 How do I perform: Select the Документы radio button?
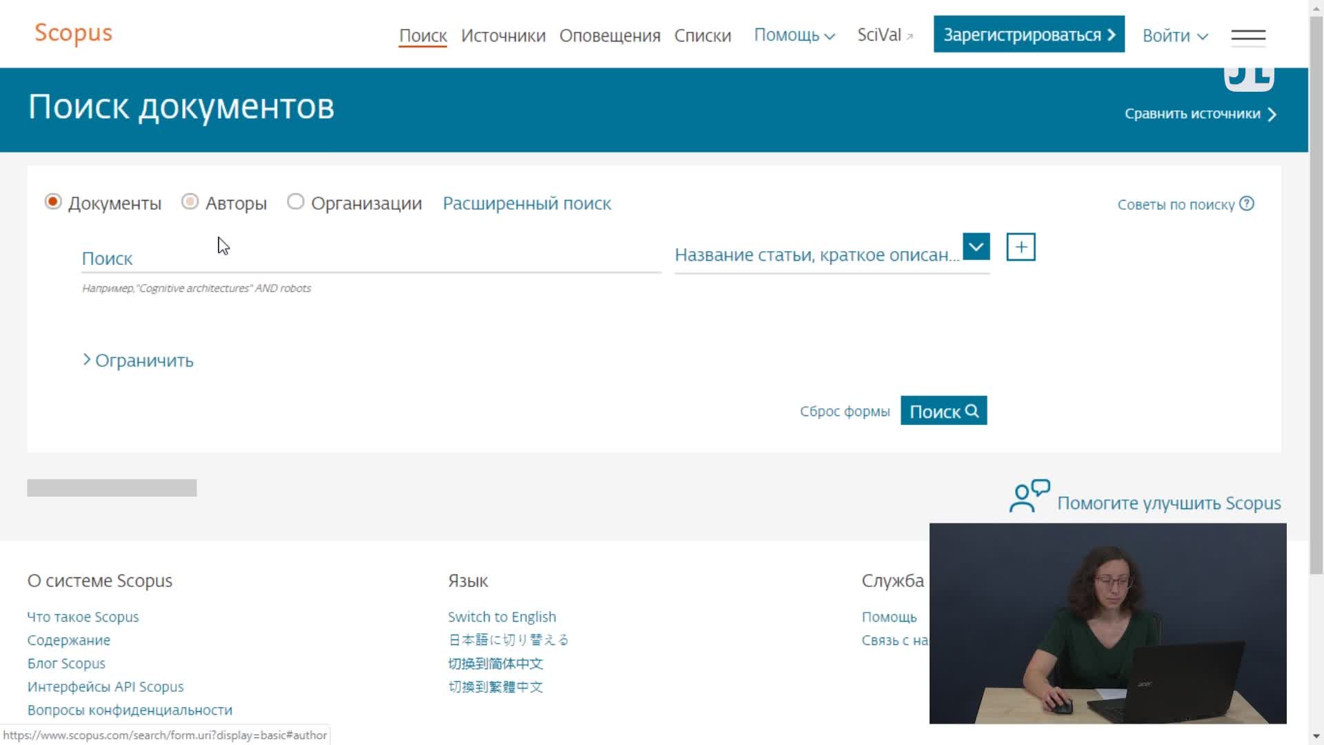coord(53,201)
